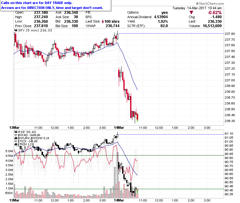This screenshot has width=240, height=203.
Task: Click the Options value yes
Action: pyautogui.click(x=165, y=13)
